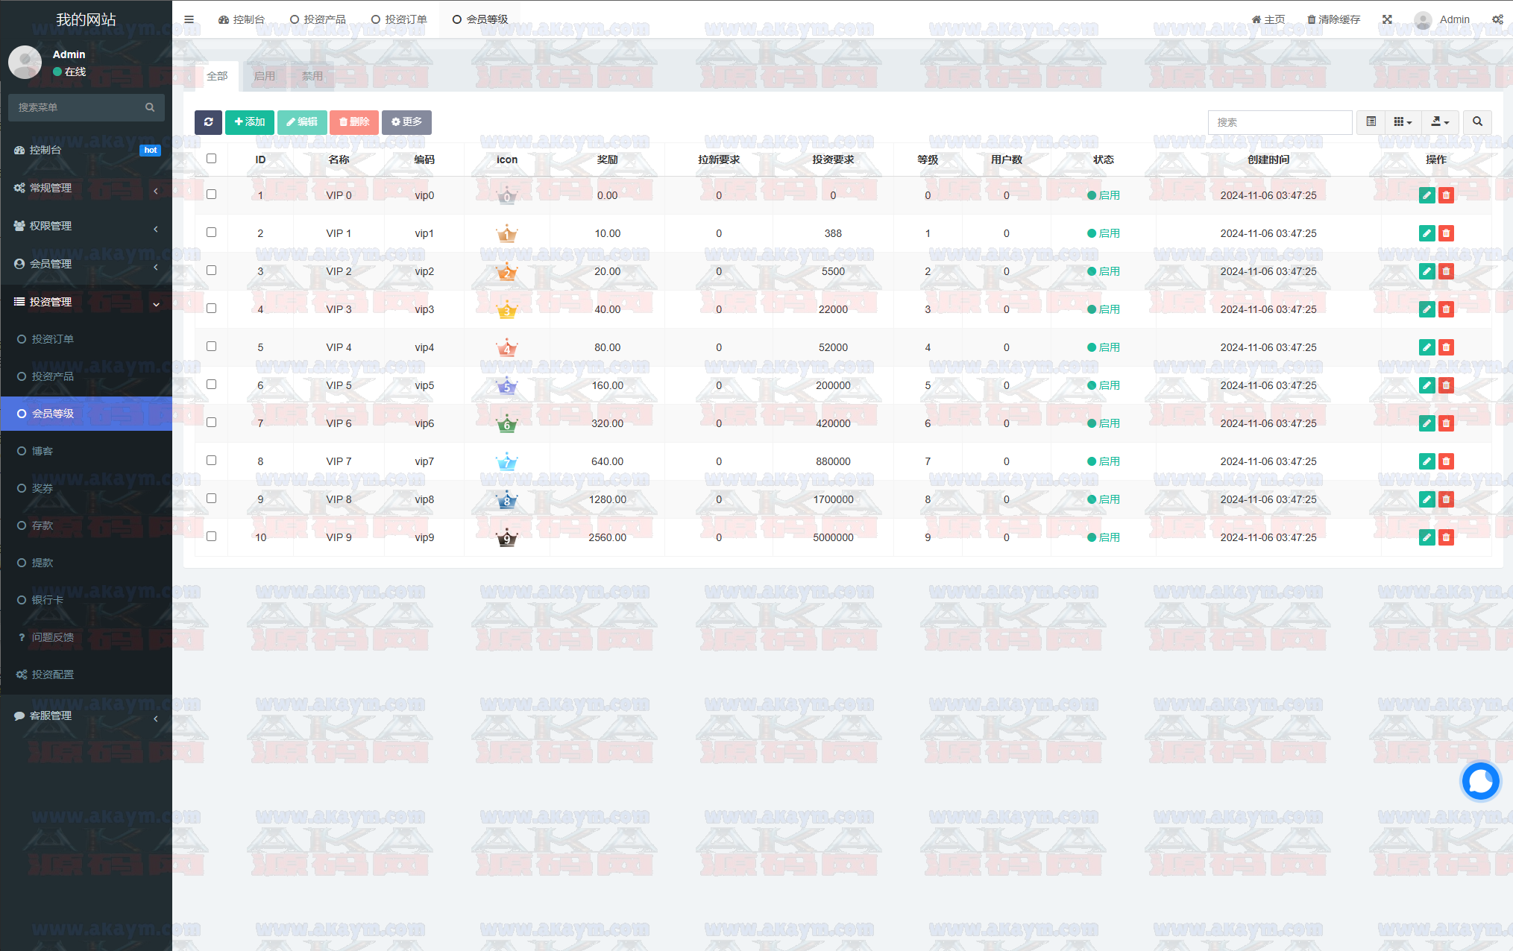Check the select-all header checkbox
This screenshot has width=1513, height=951.
point(212,159)
